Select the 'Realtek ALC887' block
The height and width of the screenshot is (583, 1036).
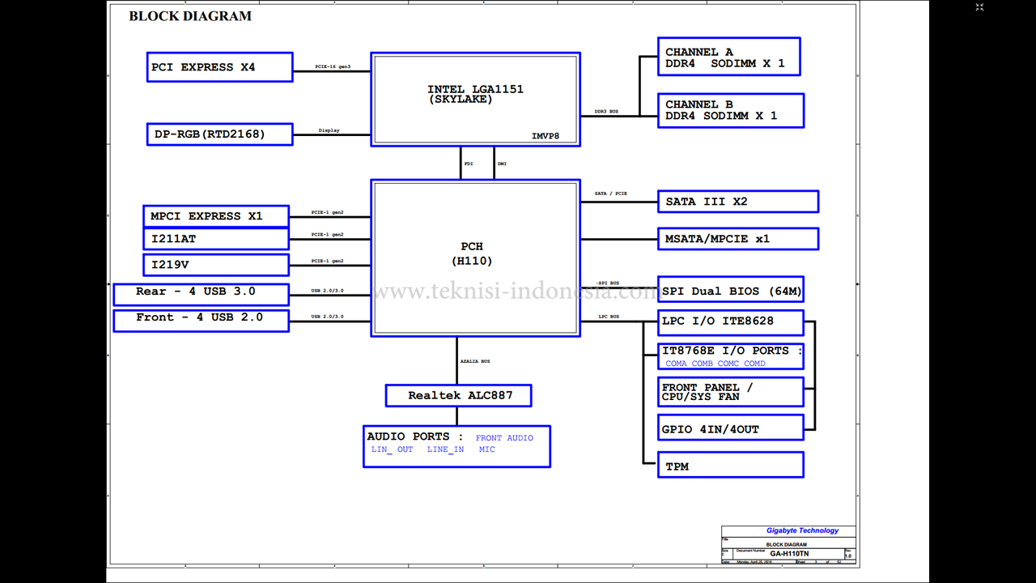(x=459, y=396)
